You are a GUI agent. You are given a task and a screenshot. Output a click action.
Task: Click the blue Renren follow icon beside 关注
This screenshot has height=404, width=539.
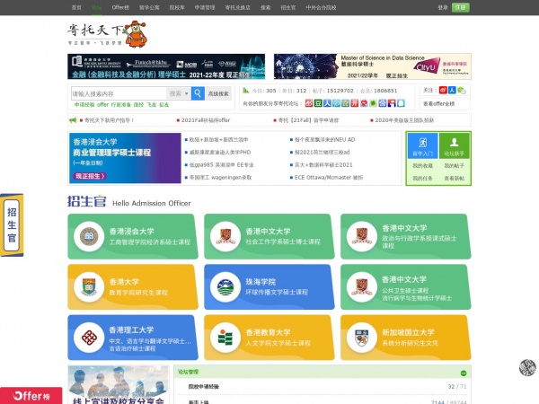click(452, 90)
